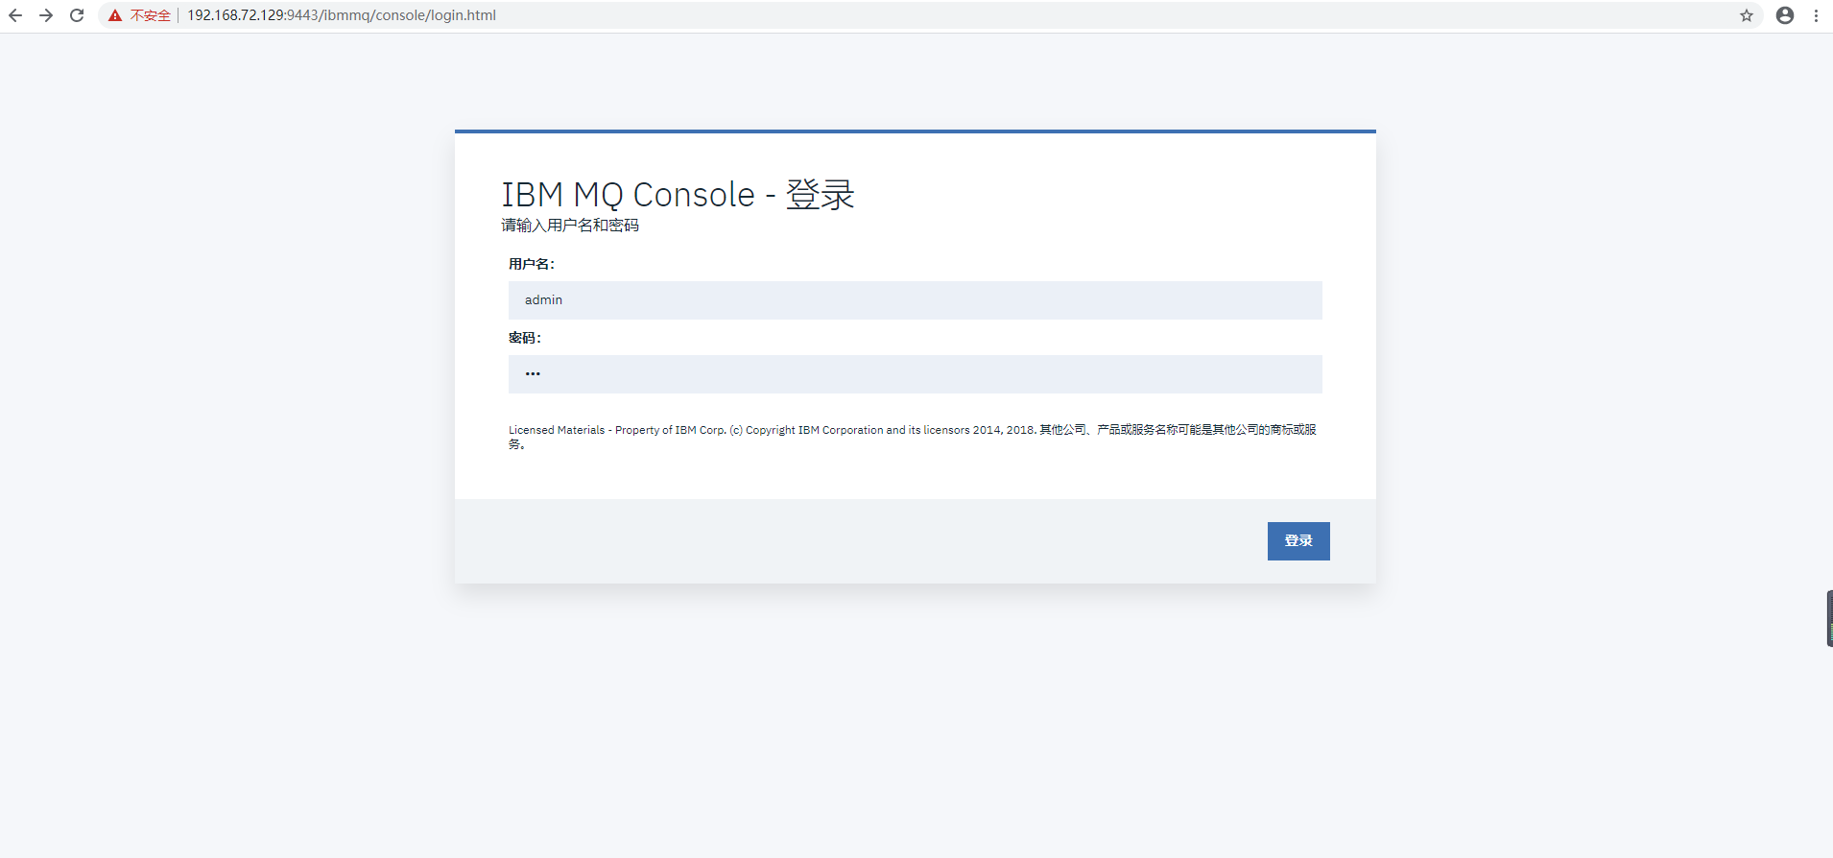Click the 请输入用户名和密码 subtitle text
1833x858 pixels.
[570, 226]
